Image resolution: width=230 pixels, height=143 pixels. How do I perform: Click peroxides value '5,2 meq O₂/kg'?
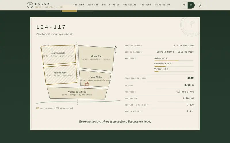tap(185, 92)
